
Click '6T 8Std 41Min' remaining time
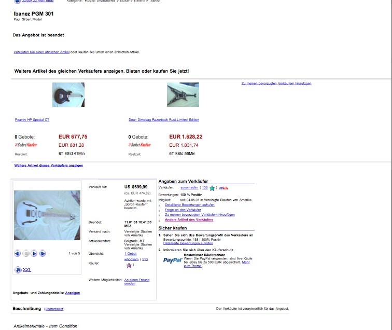point(72,154)
